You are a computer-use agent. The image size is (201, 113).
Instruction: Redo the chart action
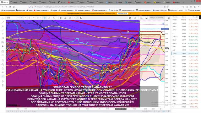point(77,18)
